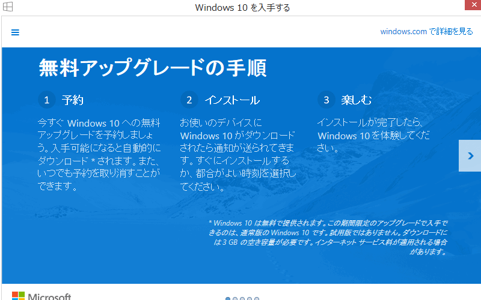
Task: Jump to the fourth page indicator dot
Action: 250,298
